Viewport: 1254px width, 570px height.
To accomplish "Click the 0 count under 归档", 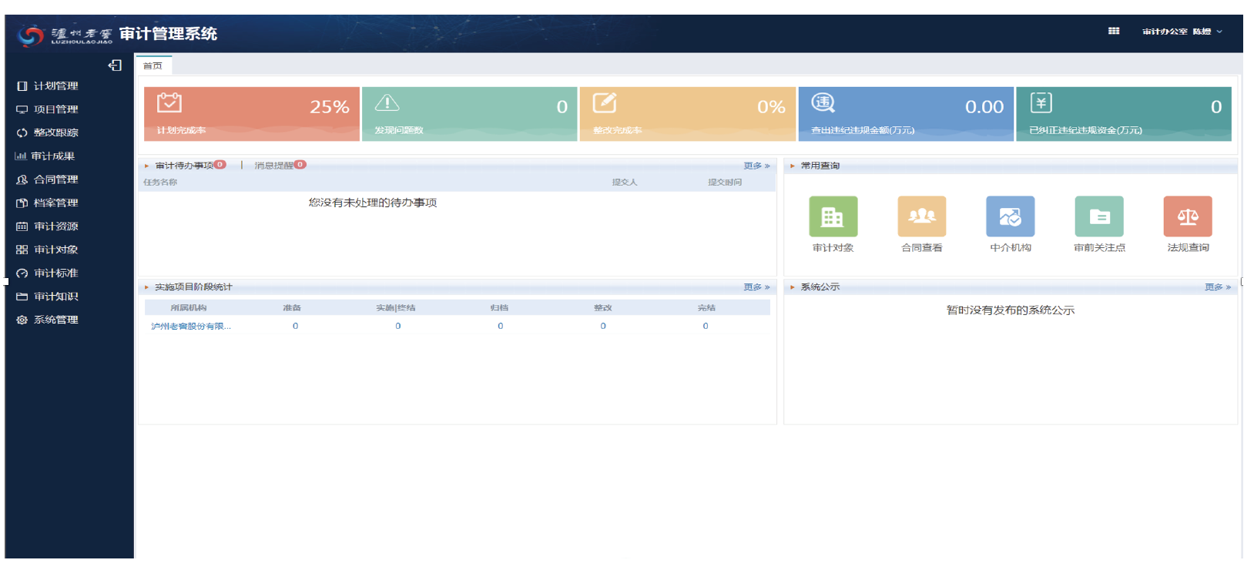I will [x=501, y=327].
